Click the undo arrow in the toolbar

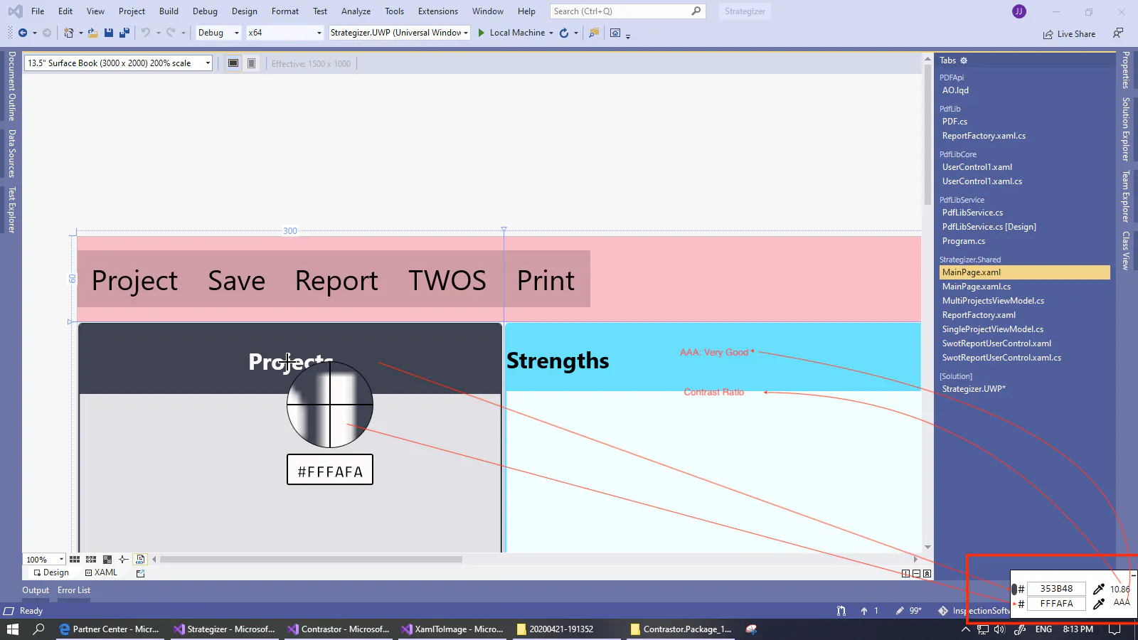[145, 33]
